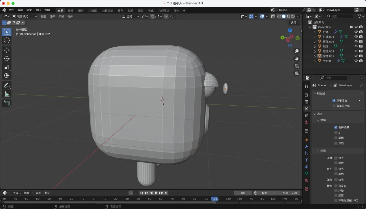Select the Move tool in left toolbar

pyautogui.click(x=7, y=50)
